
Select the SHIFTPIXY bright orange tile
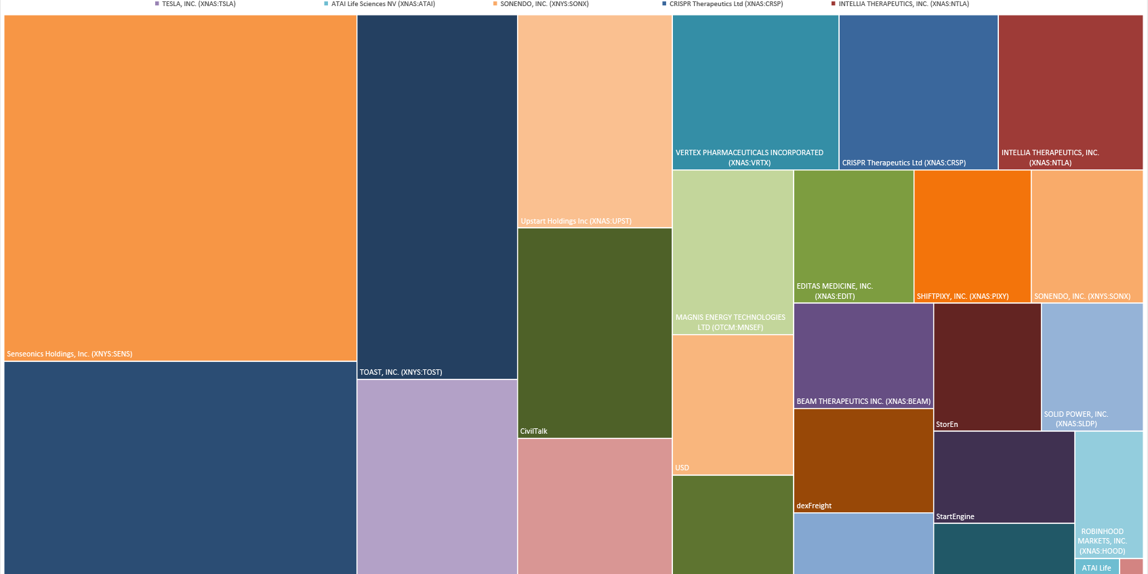972,235
